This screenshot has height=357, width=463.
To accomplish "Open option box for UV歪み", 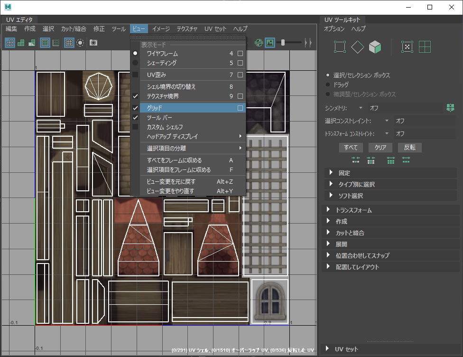I will click(241, 75).
